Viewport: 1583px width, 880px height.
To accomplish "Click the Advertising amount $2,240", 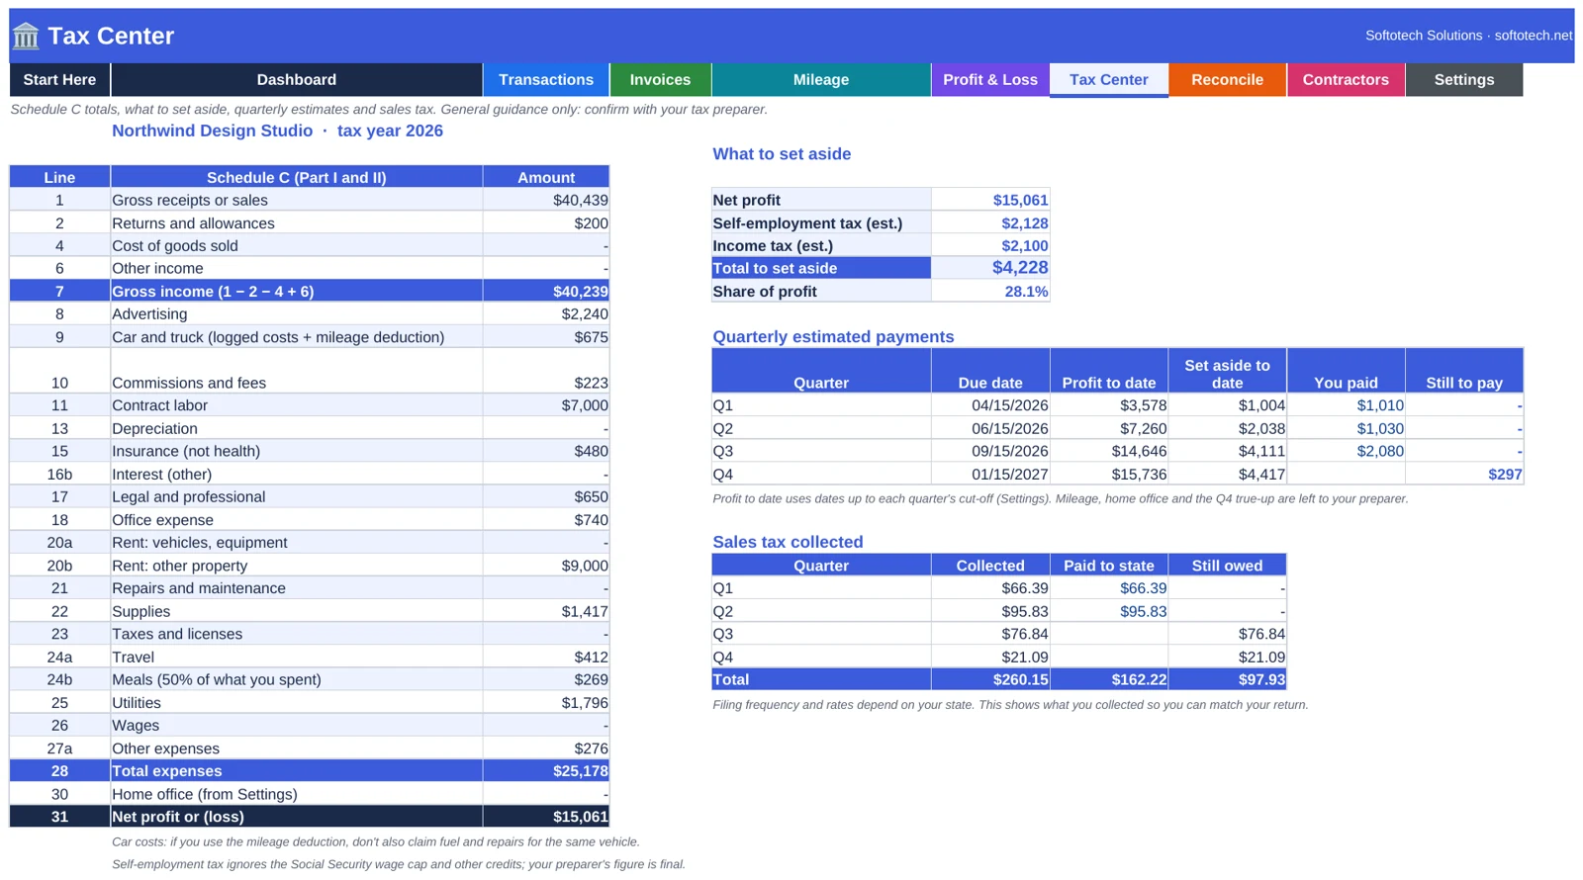I will pos(546,314).
